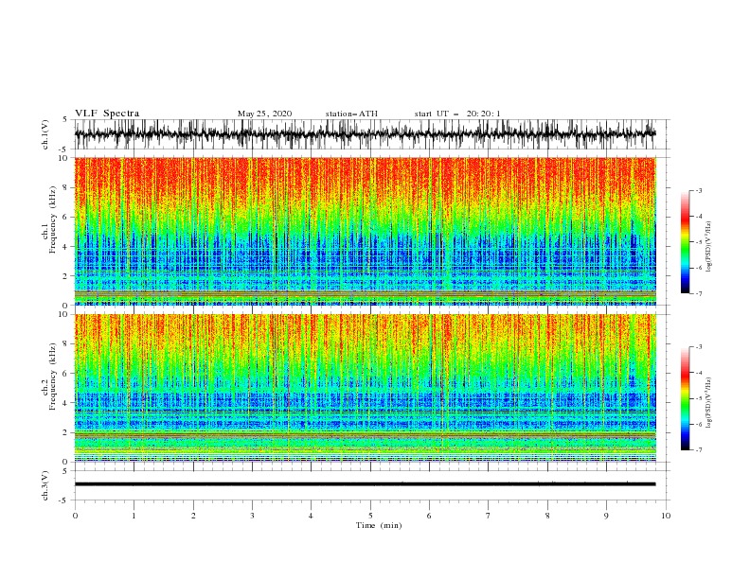Click the "-7" tick on upper color bar
The image size is (750, 579).
(699, 293)
